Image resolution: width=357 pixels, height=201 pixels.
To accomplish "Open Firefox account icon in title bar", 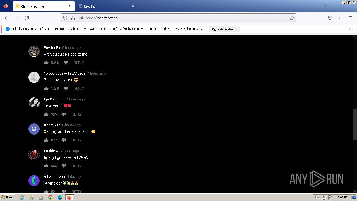I will point(6,6).
